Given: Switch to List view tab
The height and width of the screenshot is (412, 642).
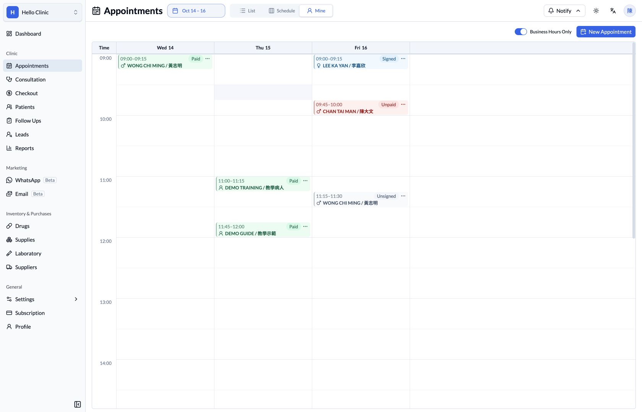Looking at the screenshot, I should pyautogui.click(x=248, y=11).
